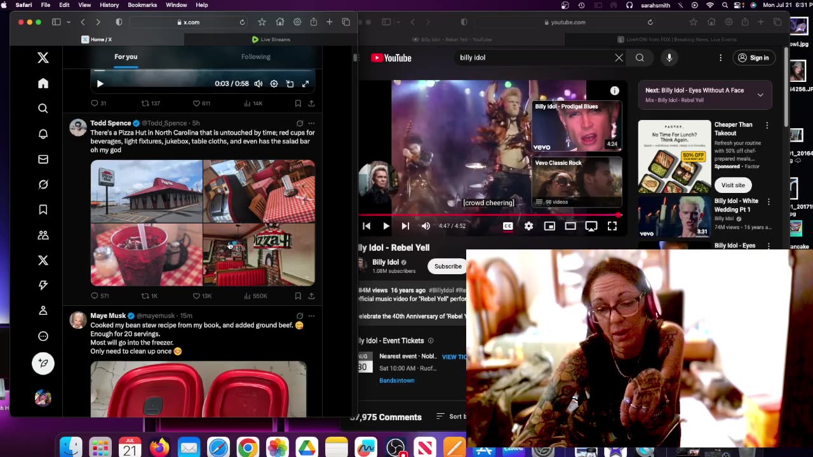Open More circle icon in X sidebar
This screenshot has width=813, height=457.
43,336
